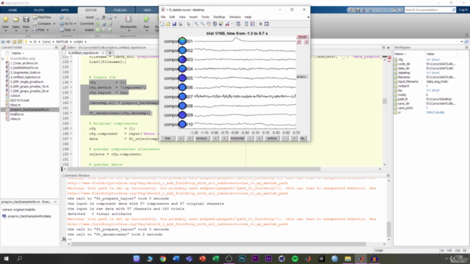The image size is (470, 264).
Task: Open the Breakpoints dropdown arrow
Action: [129, 31]
